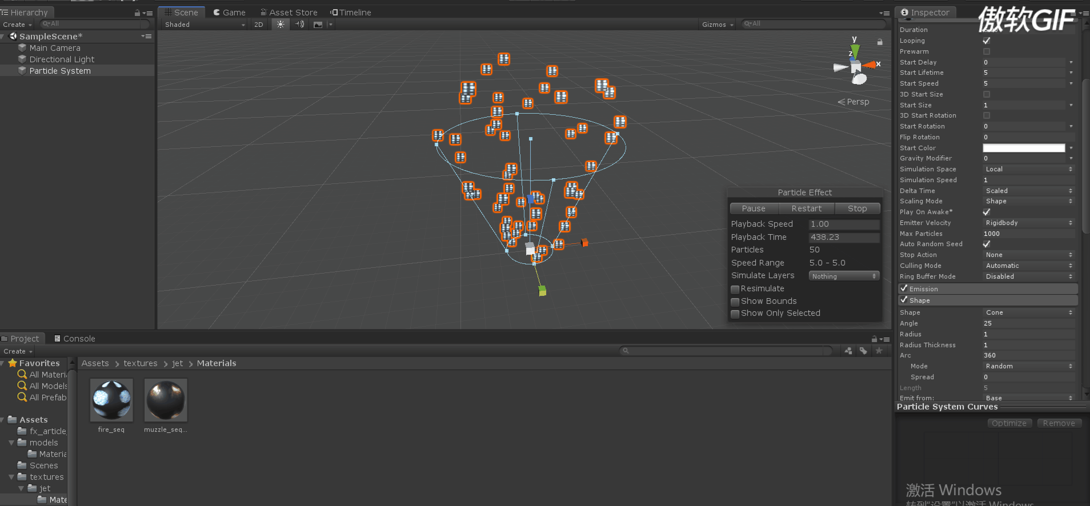Enable the 3D Start Rotation checkbox

point(987,115)
